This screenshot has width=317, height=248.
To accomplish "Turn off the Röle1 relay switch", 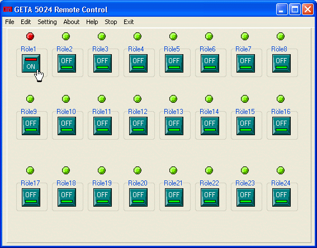I will [x=31, y=64].
